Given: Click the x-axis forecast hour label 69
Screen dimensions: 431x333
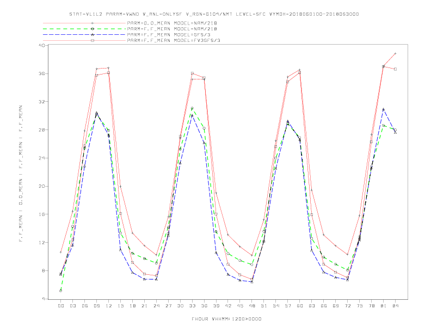Looking at the screenshot, I should (336, 306).
